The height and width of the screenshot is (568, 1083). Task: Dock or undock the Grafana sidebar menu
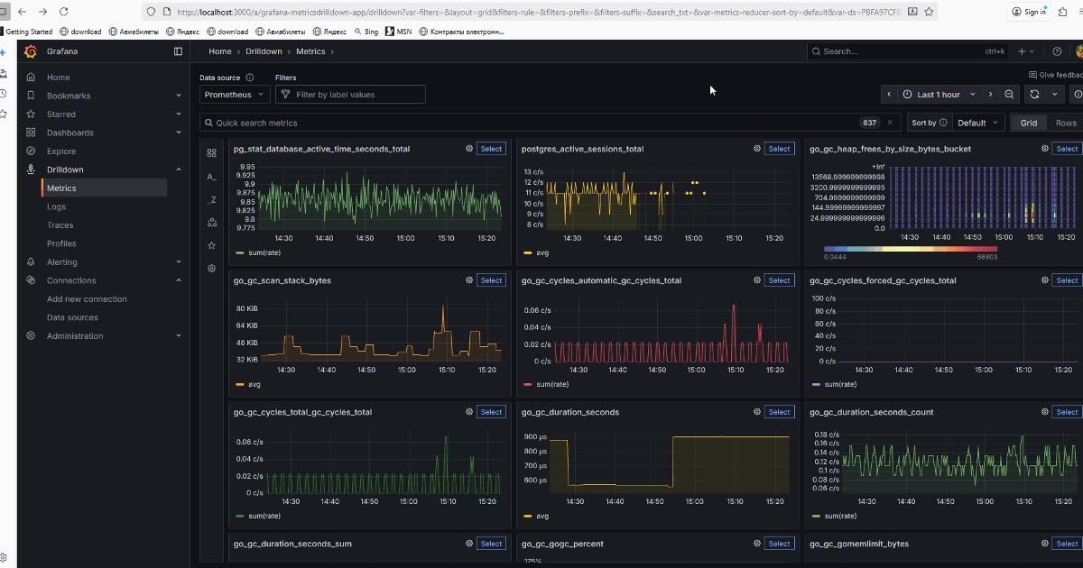coord(178,51)
